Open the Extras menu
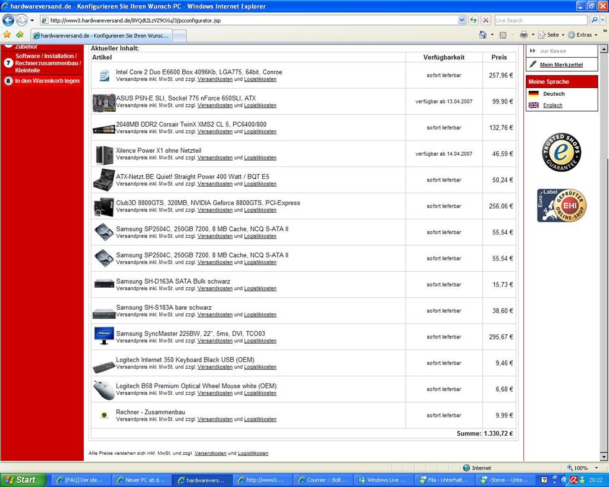 coord(583,35)
